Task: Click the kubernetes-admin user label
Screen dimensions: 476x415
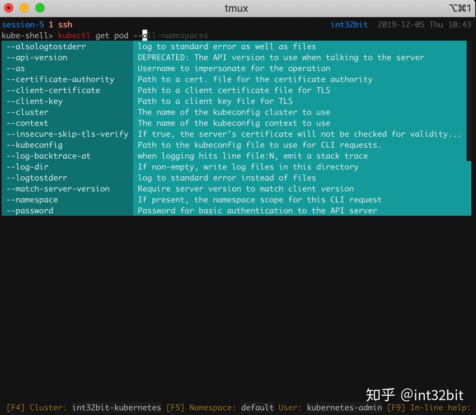Action: click(x=344, y=407)
